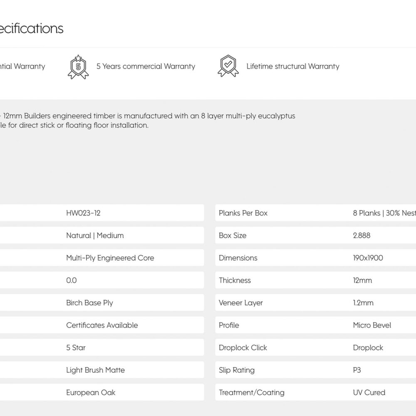Image resolution: width=416 pixels, height=416 pixels.
Task: Click the "5 Star" rating value
Action: coord(76,347)
